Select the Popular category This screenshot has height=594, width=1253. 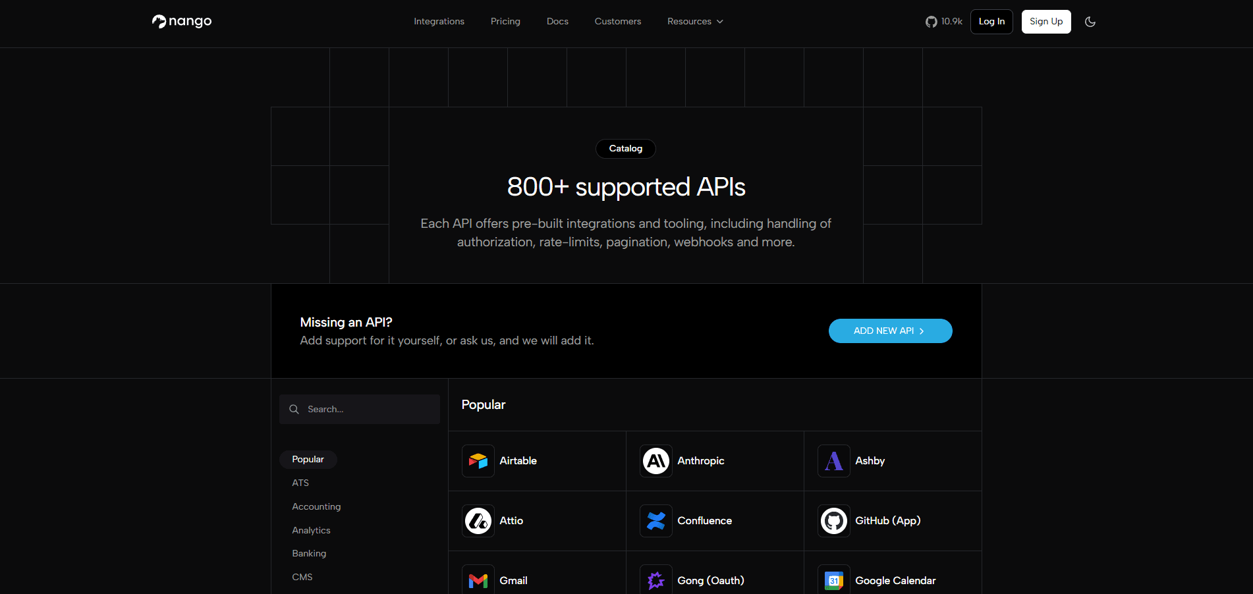308,459
